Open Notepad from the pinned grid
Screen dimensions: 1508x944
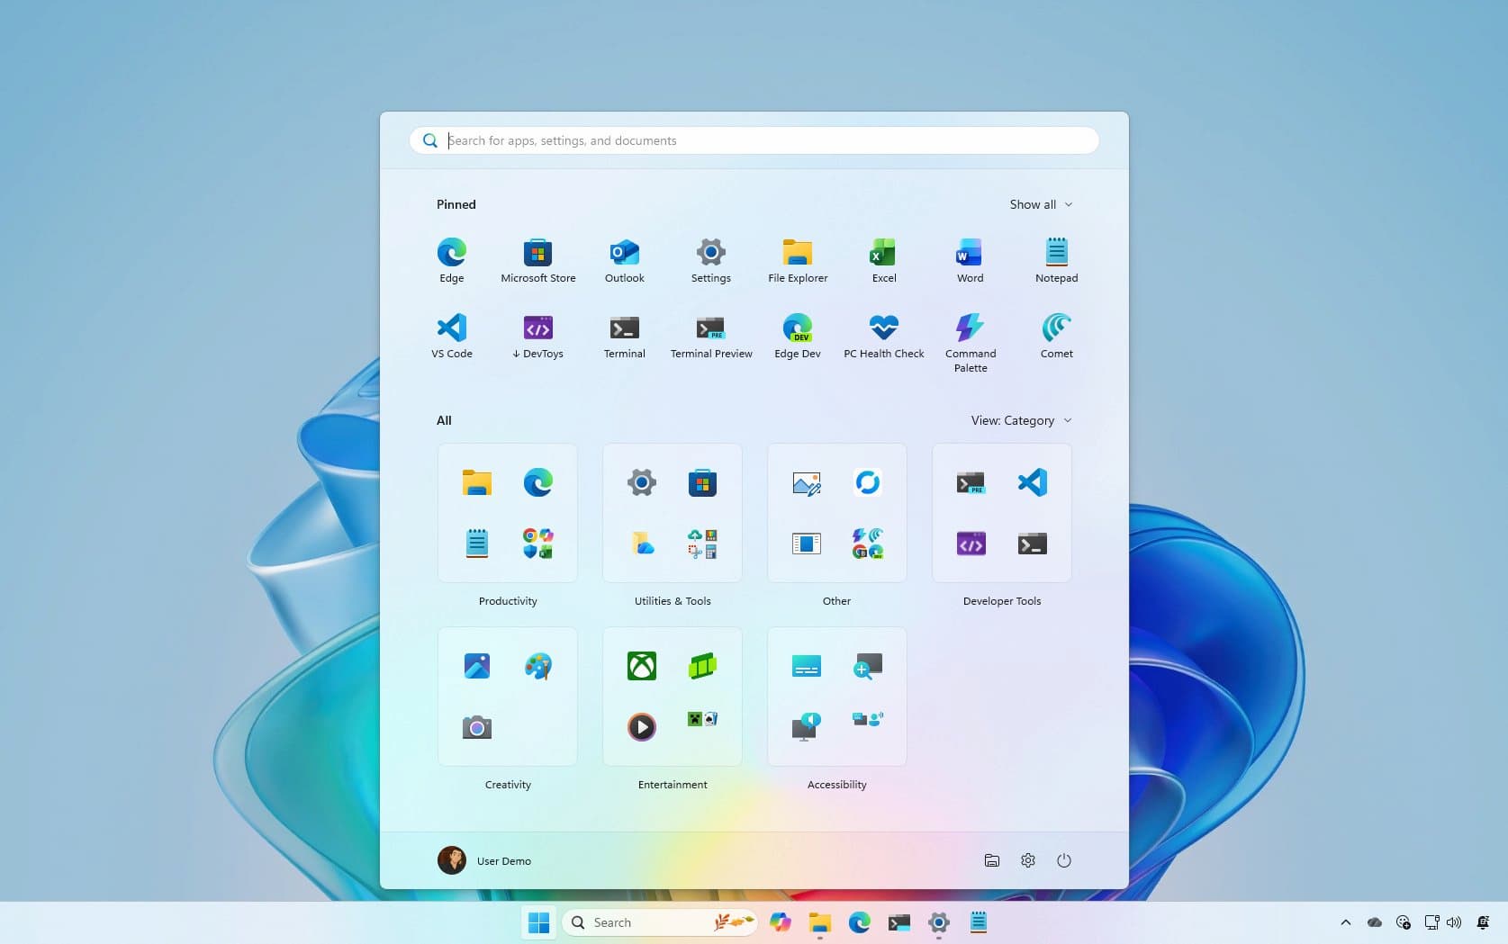[1056, 259]
